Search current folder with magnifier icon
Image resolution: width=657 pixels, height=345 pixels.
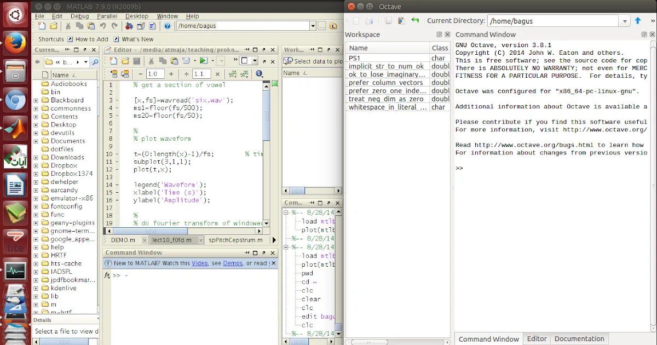[x=95, y=62]
